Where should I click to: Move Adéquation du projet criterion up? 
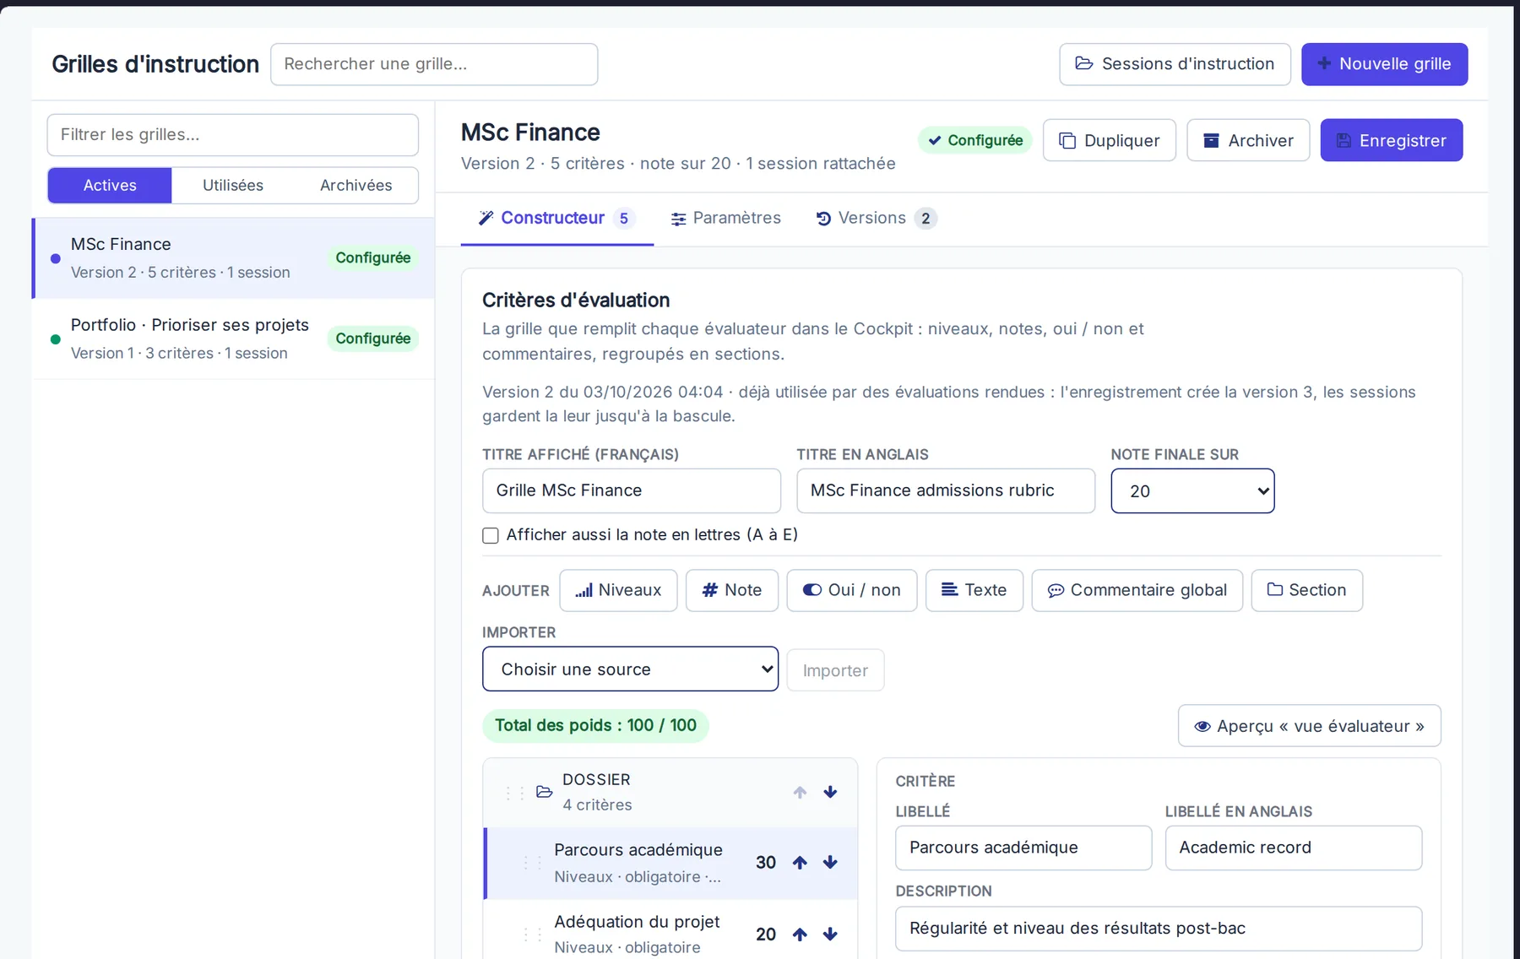click(x=800, y=934)
